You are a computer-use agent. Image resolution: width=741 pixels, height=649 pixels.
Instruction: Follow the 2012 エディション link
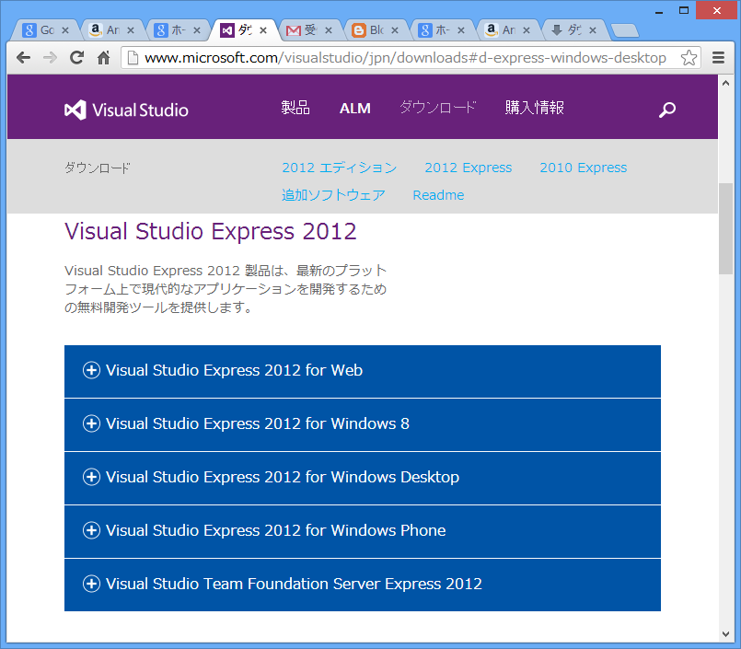(x=340, y=168)
